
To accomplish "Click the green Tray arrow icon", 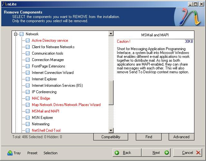I will pyautogui.click(x=10, y=153).
